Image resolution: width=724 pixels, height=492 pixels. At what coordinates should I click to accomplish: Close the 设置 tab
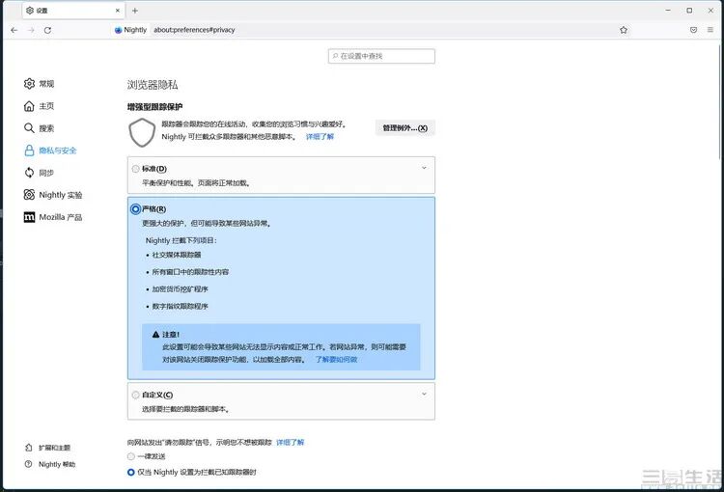118,11
